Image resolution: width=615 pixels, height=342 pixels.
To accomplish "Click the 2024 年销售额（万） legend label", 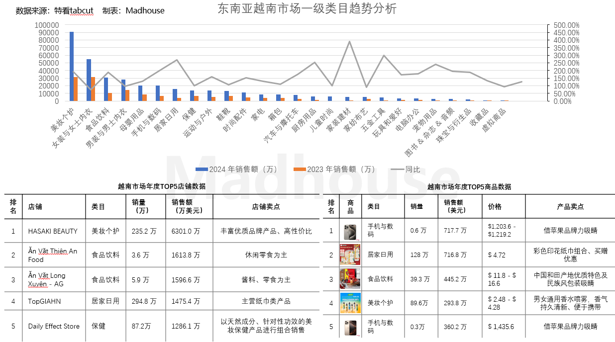I will click(243, 170).
